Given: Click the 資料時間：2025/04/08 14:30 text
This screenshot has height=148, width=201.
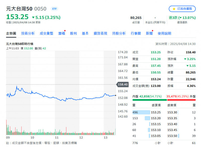Looking at the screenshot, I should click(175, 44).
